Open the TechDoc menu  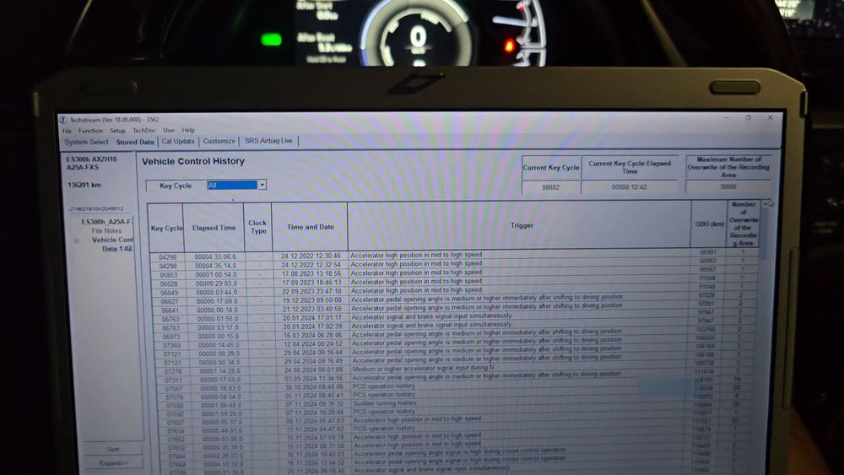pos(143,130)
